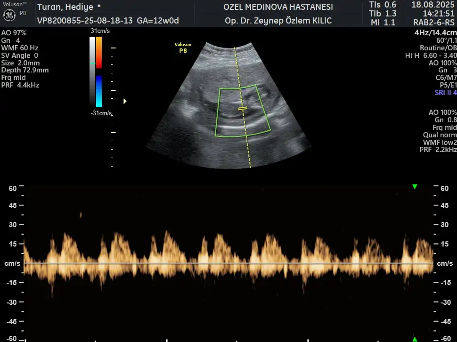Click the orange positive-velocity color bar
This screenshot has width=457, height=342.
[x=99, y=49]
